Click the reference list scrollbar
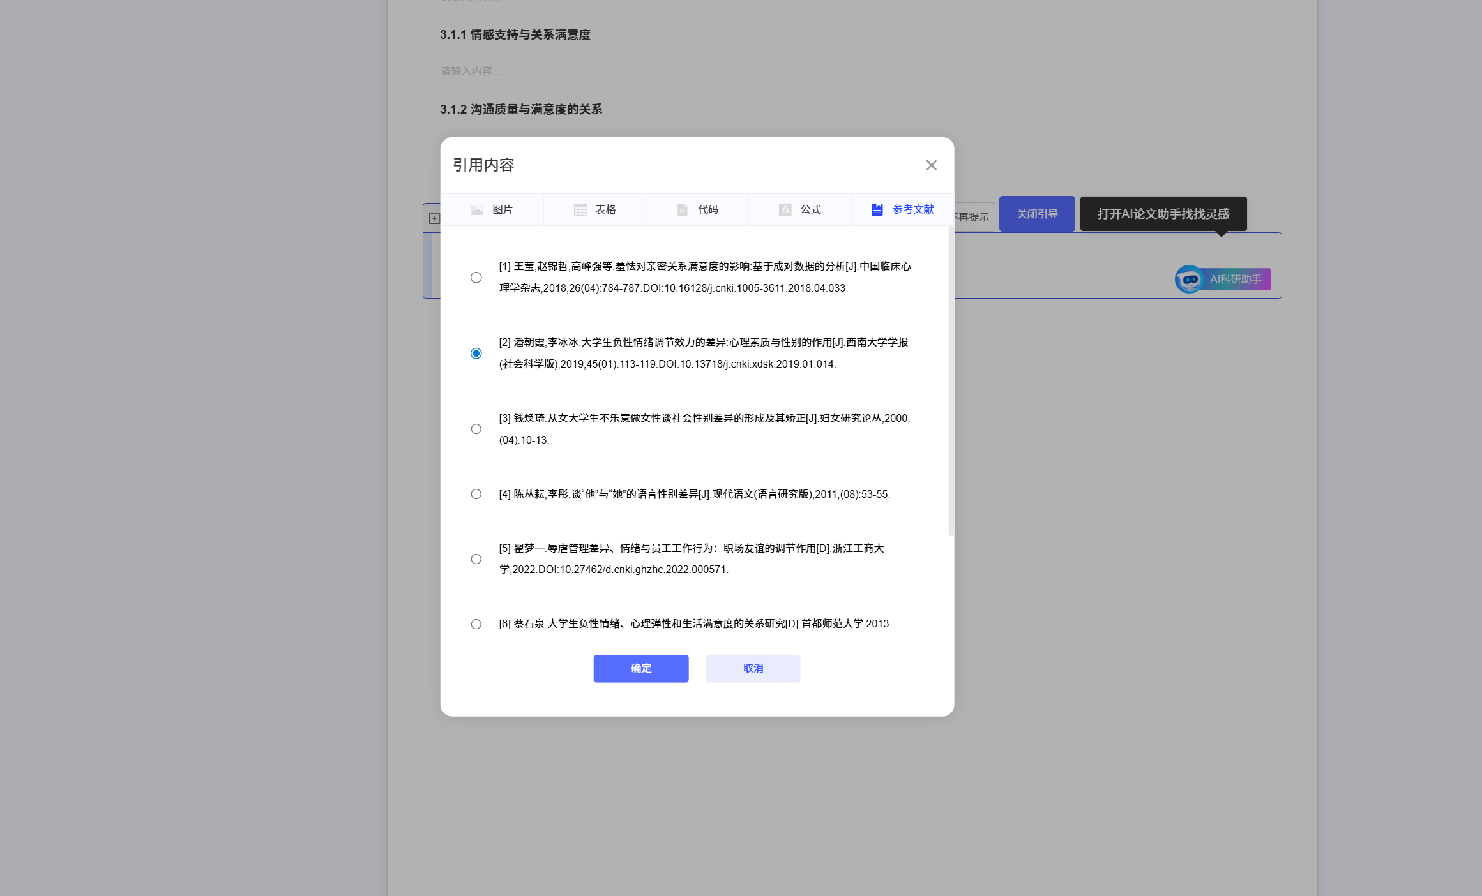This screenshot has height=896, width=1482. point(951,383)
